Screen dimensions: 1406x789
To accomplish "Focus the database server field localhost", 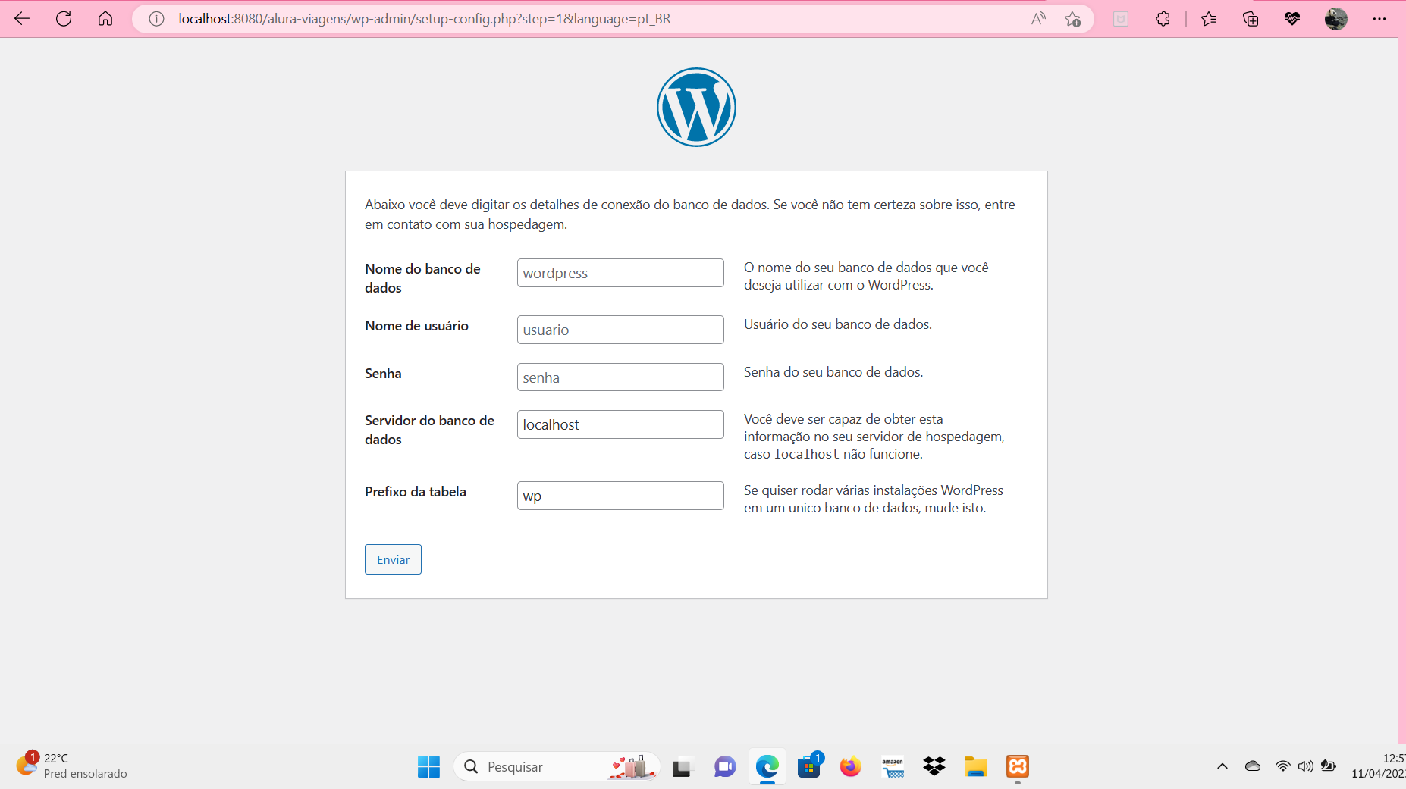I will point(620,424).
